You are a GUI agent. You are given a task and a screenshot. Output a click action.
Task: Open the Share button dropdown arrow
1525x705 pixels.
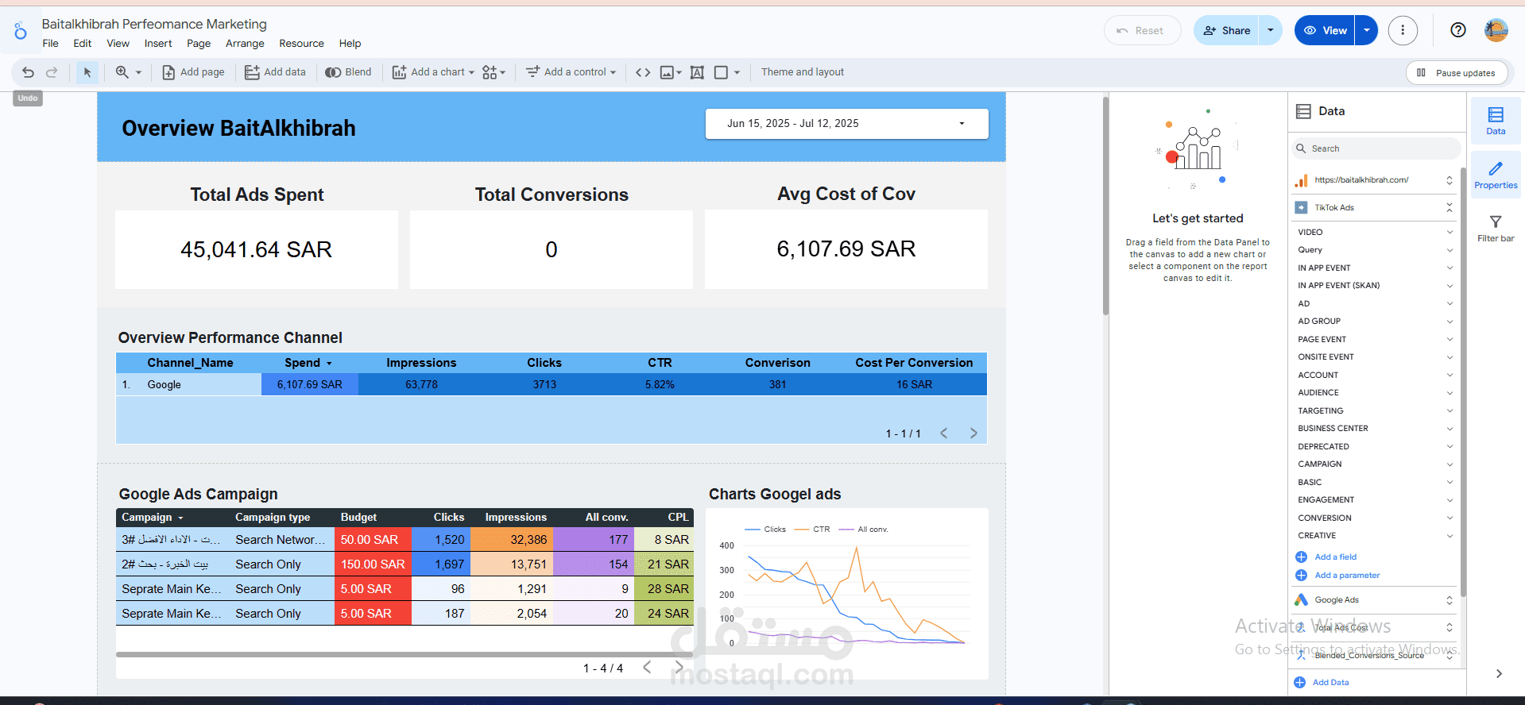1270,30
